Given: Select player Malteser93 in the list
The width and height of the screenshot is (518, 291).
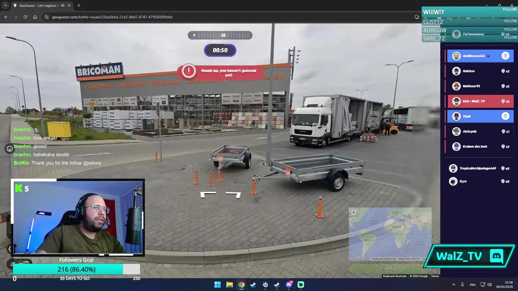Looking at the screenshot, I should click(x=480, y=86).
